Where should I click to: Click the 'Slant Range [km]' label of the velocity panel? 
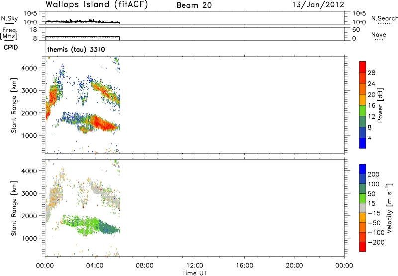tap(14, 208)
